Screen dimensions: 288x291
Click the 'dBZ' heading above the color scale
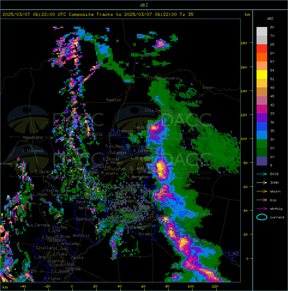pyautogui.click(x=270, y=19)
